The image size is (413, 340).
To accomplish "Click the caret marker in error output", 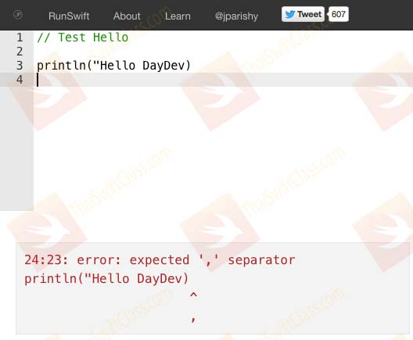I will click(193, 295).
